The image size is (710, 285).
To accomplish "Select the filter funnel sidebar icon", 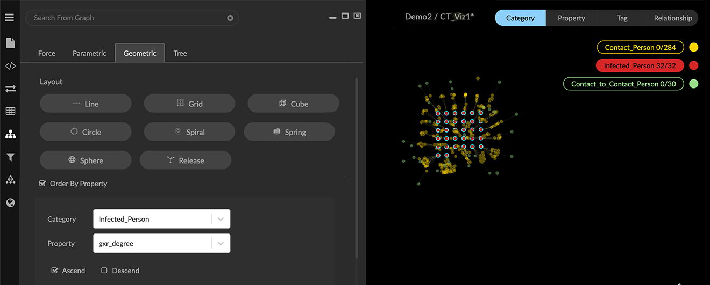I will (10, 157).
